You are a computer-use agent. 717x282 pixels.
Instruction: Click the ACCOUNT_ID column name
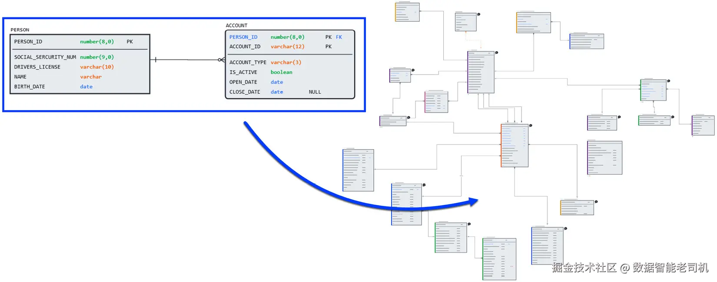pos(245,47)
